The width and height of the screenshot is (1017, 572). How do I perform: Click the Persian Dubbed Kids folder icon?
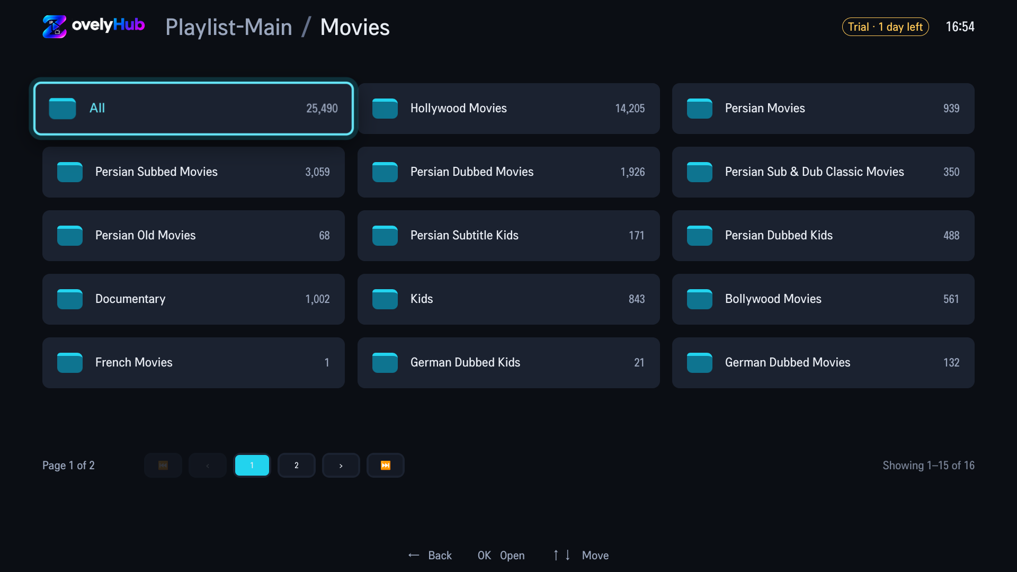(x=700, y=236)
